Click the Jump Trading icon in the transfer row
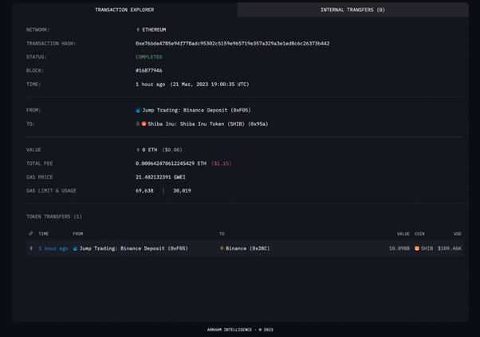This screenshot has width=480, height=337. (x=75, y=249)
